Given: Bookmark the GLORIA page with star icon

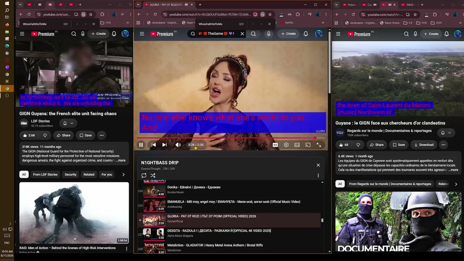Looking at the screenshot, I should (270, 14).
